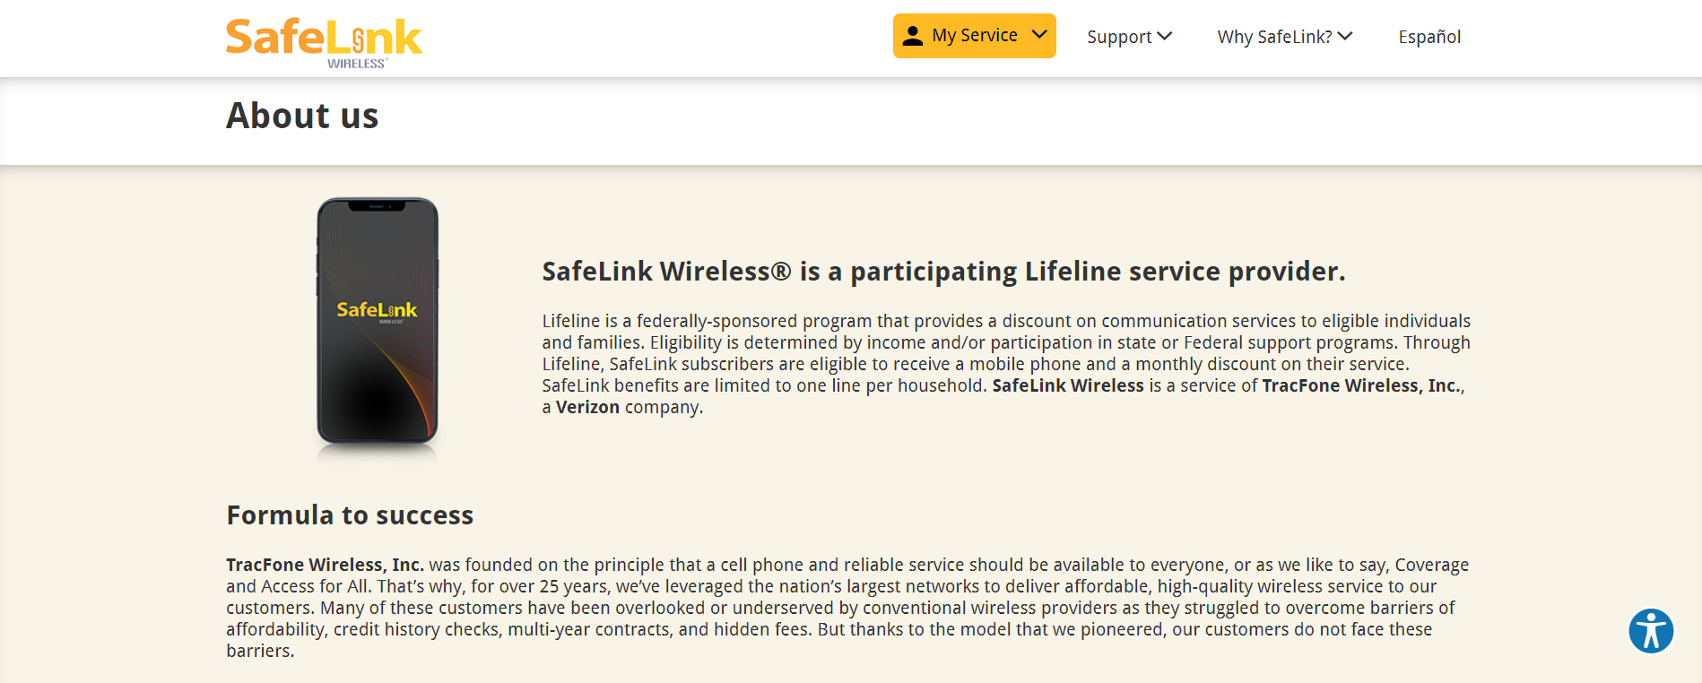Click the About us page heading
This screenshot has width=1702, height=683.
click(x=302, y=116)
